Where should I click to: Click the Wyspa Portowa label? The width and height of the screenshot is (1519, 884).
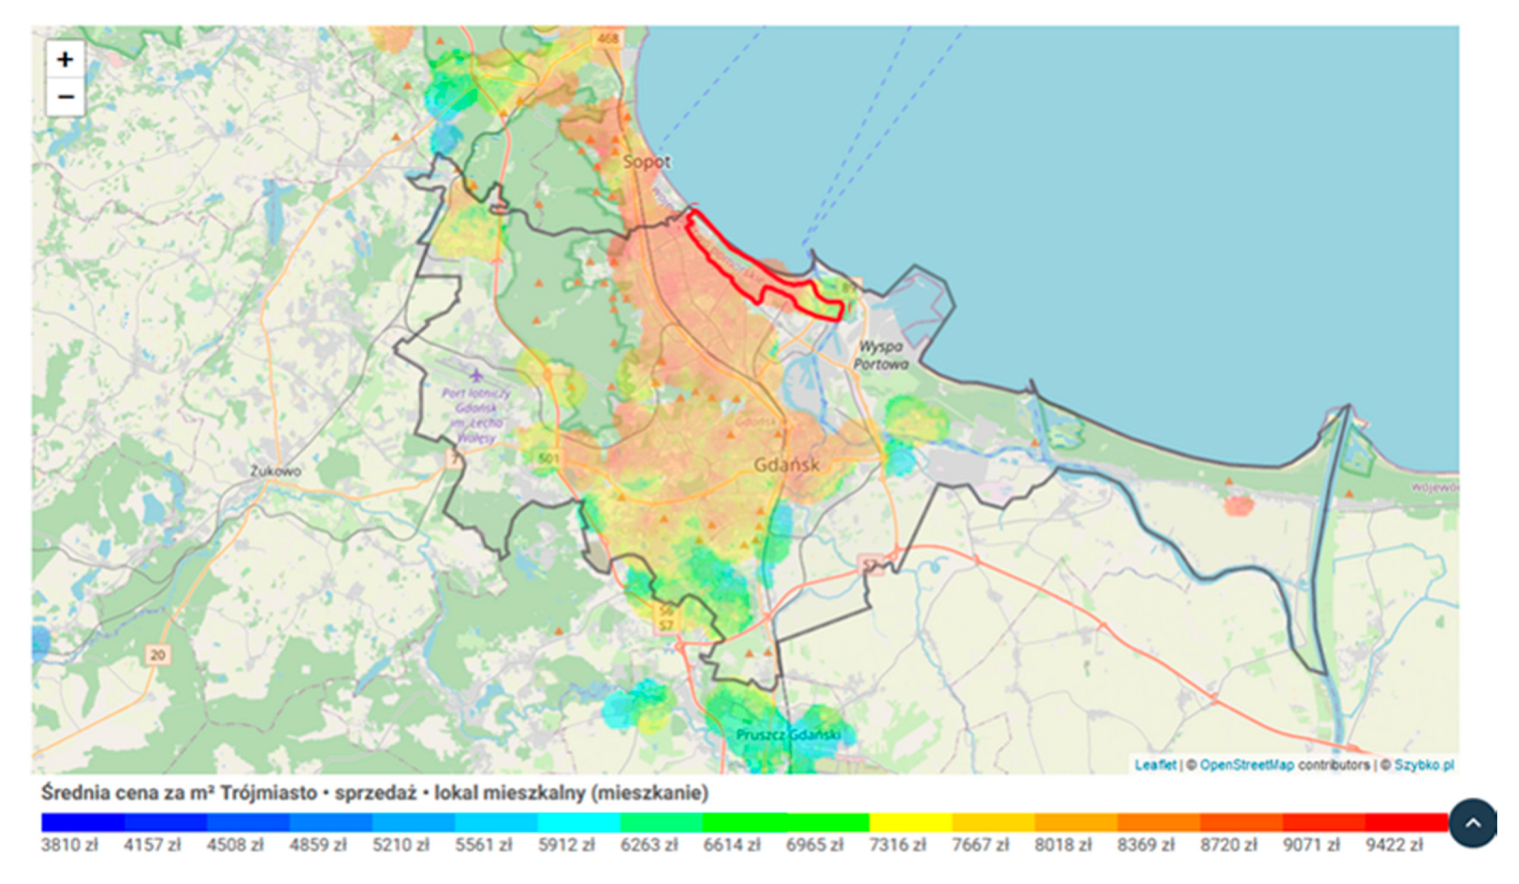point(880,355)
